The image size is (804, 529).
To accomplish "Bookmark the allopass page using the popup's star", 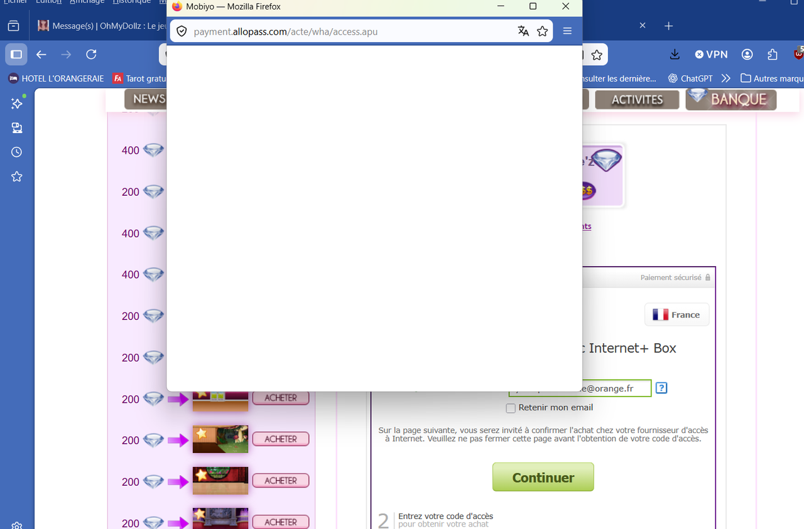I will tap(543, 31).
